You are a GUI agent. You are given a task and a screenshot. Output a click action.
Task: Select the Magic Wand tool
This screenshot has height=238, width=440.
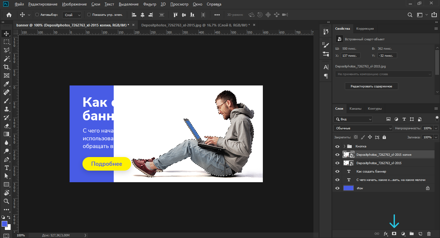(x=6, y=58)
